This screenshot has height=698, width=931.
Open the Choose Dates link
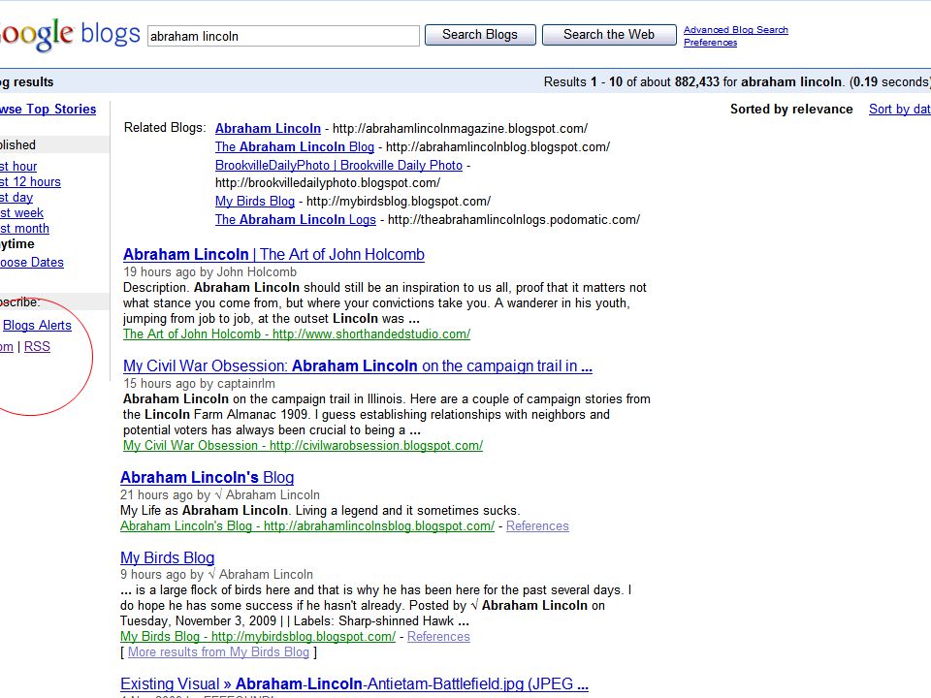31,263
